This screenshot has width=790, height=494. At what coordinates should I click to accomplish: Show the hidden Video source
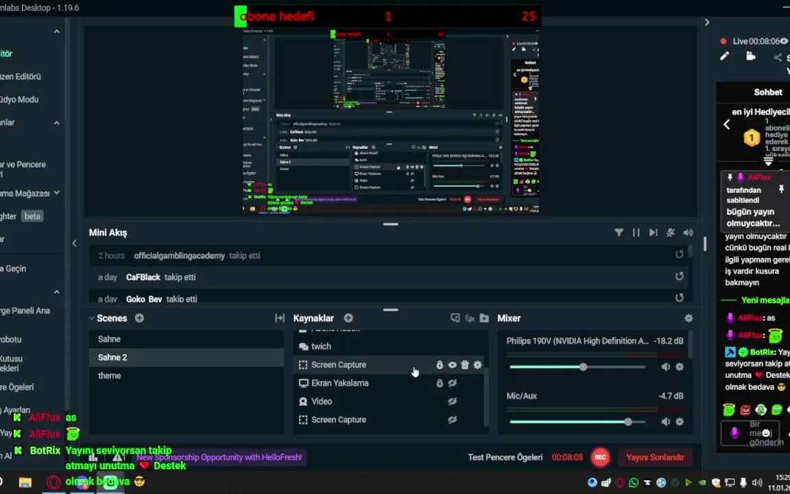click(453, 401)
